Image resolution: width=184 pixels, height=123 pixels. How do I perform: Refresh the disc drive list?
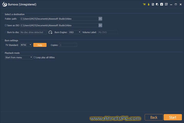50,32
